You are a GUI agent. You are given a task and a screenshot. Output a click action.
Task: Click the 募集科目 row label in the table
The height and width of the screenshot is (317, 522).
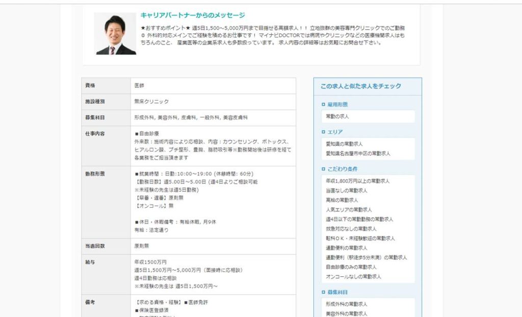tap(95, 118)
